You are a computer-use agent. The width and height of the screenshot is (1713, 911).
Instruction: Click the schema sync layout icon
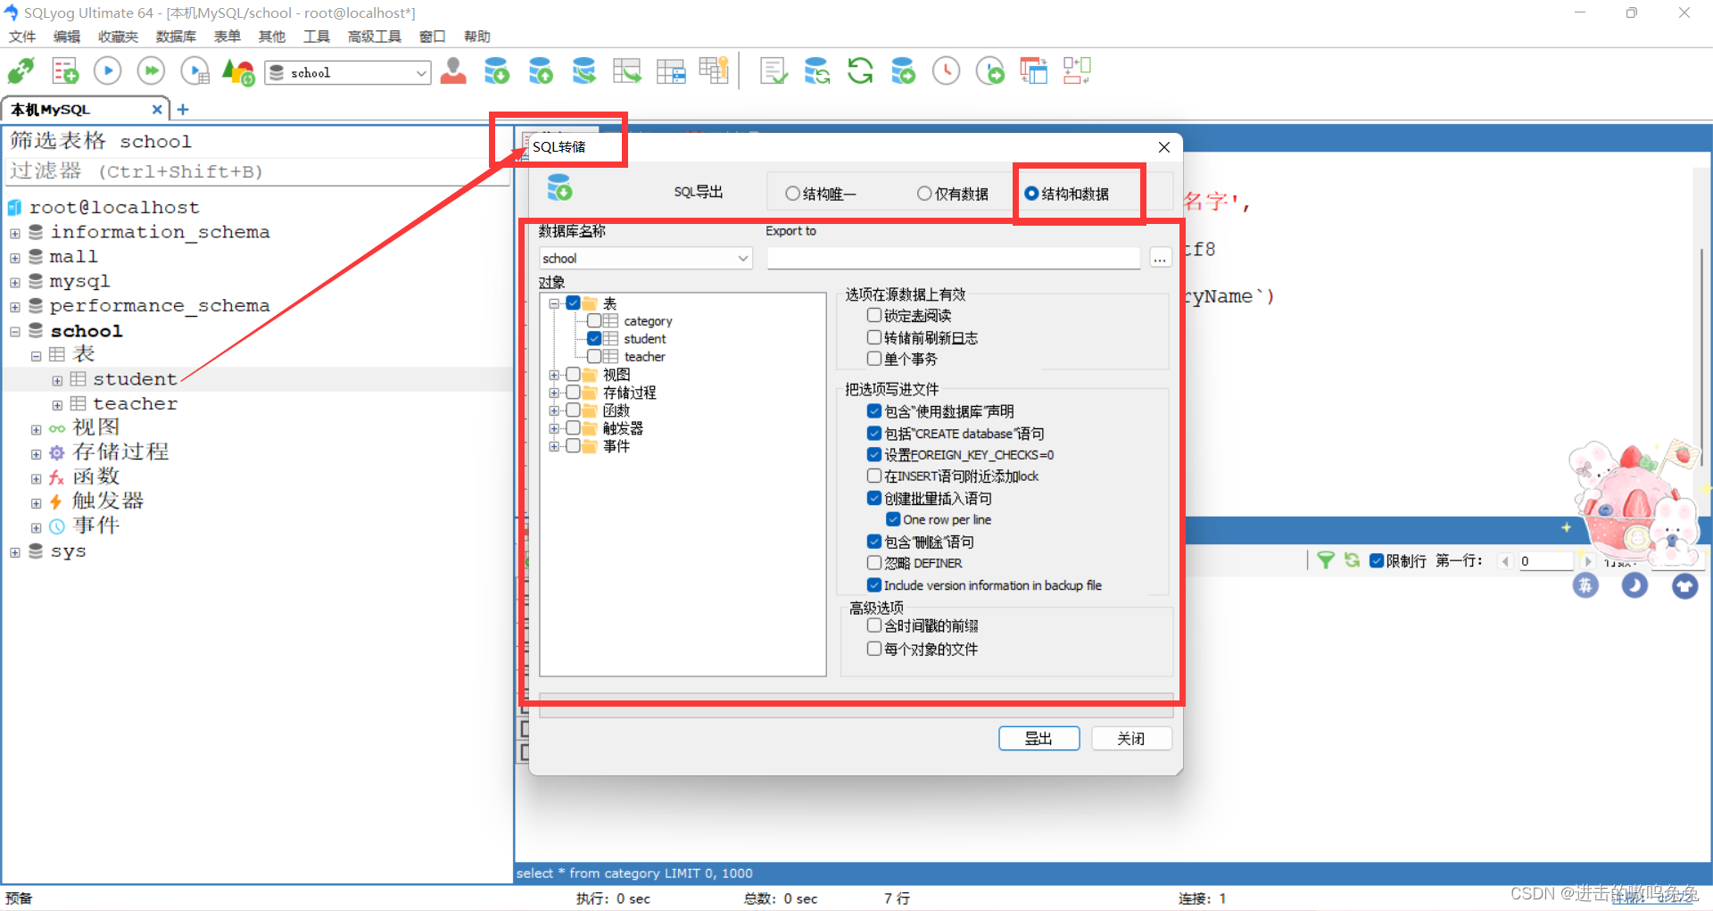point(1077,70)
